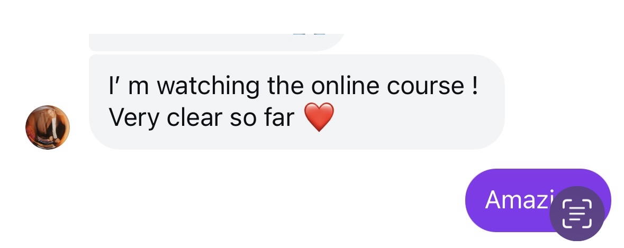Viewport: 624px width, 248px height.
Task: Tap the live text scan icon
Action: (x=577, y=214)
